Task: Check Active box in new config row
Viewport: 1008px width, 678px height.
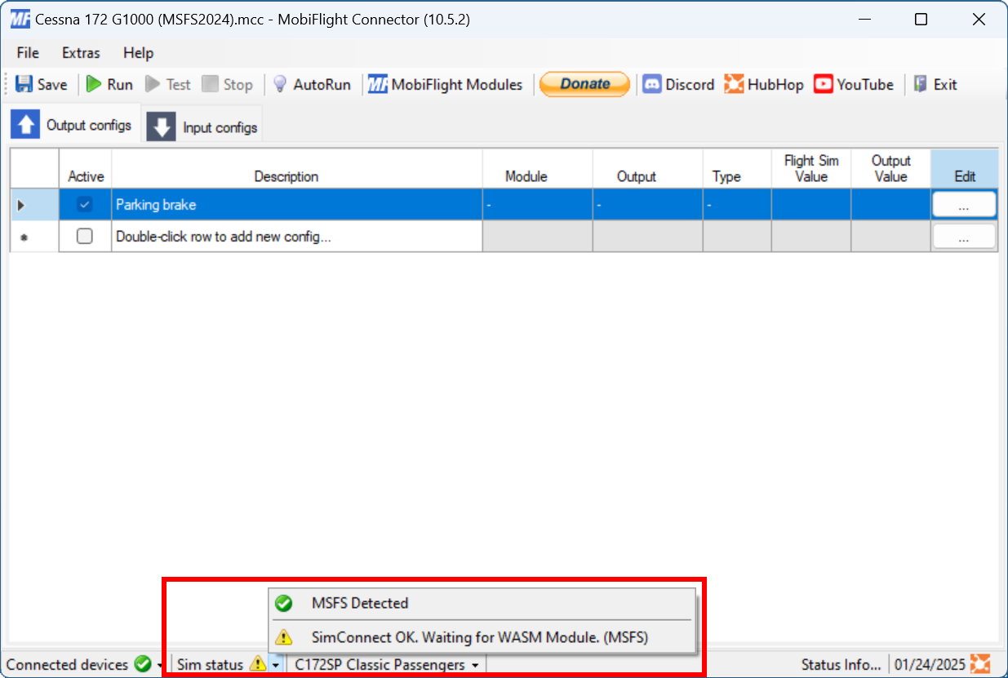Action: click(85, 237)
